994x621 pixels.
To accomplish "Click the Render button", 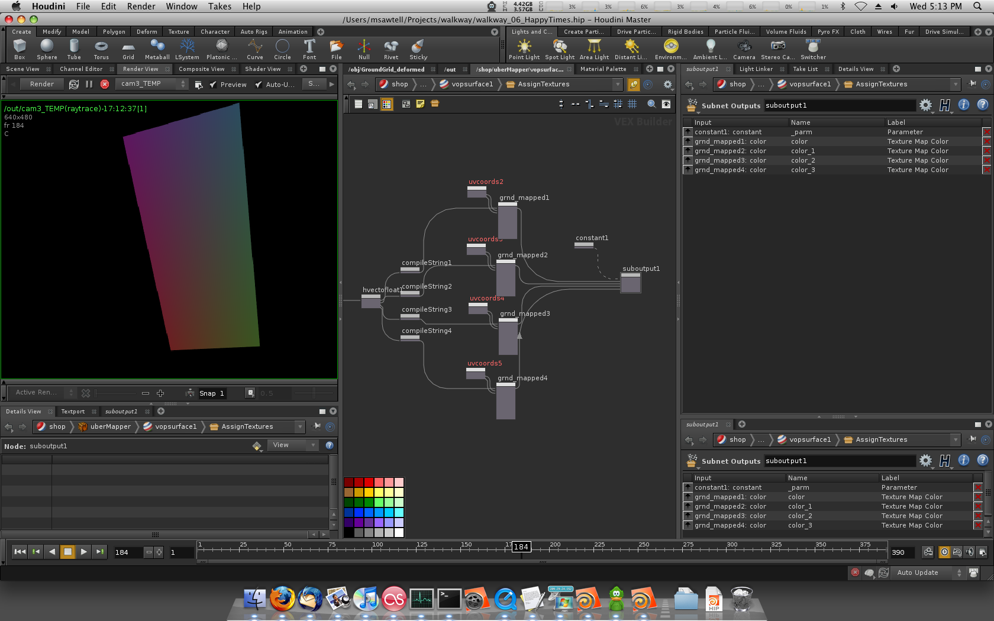I will coord(41,84).
